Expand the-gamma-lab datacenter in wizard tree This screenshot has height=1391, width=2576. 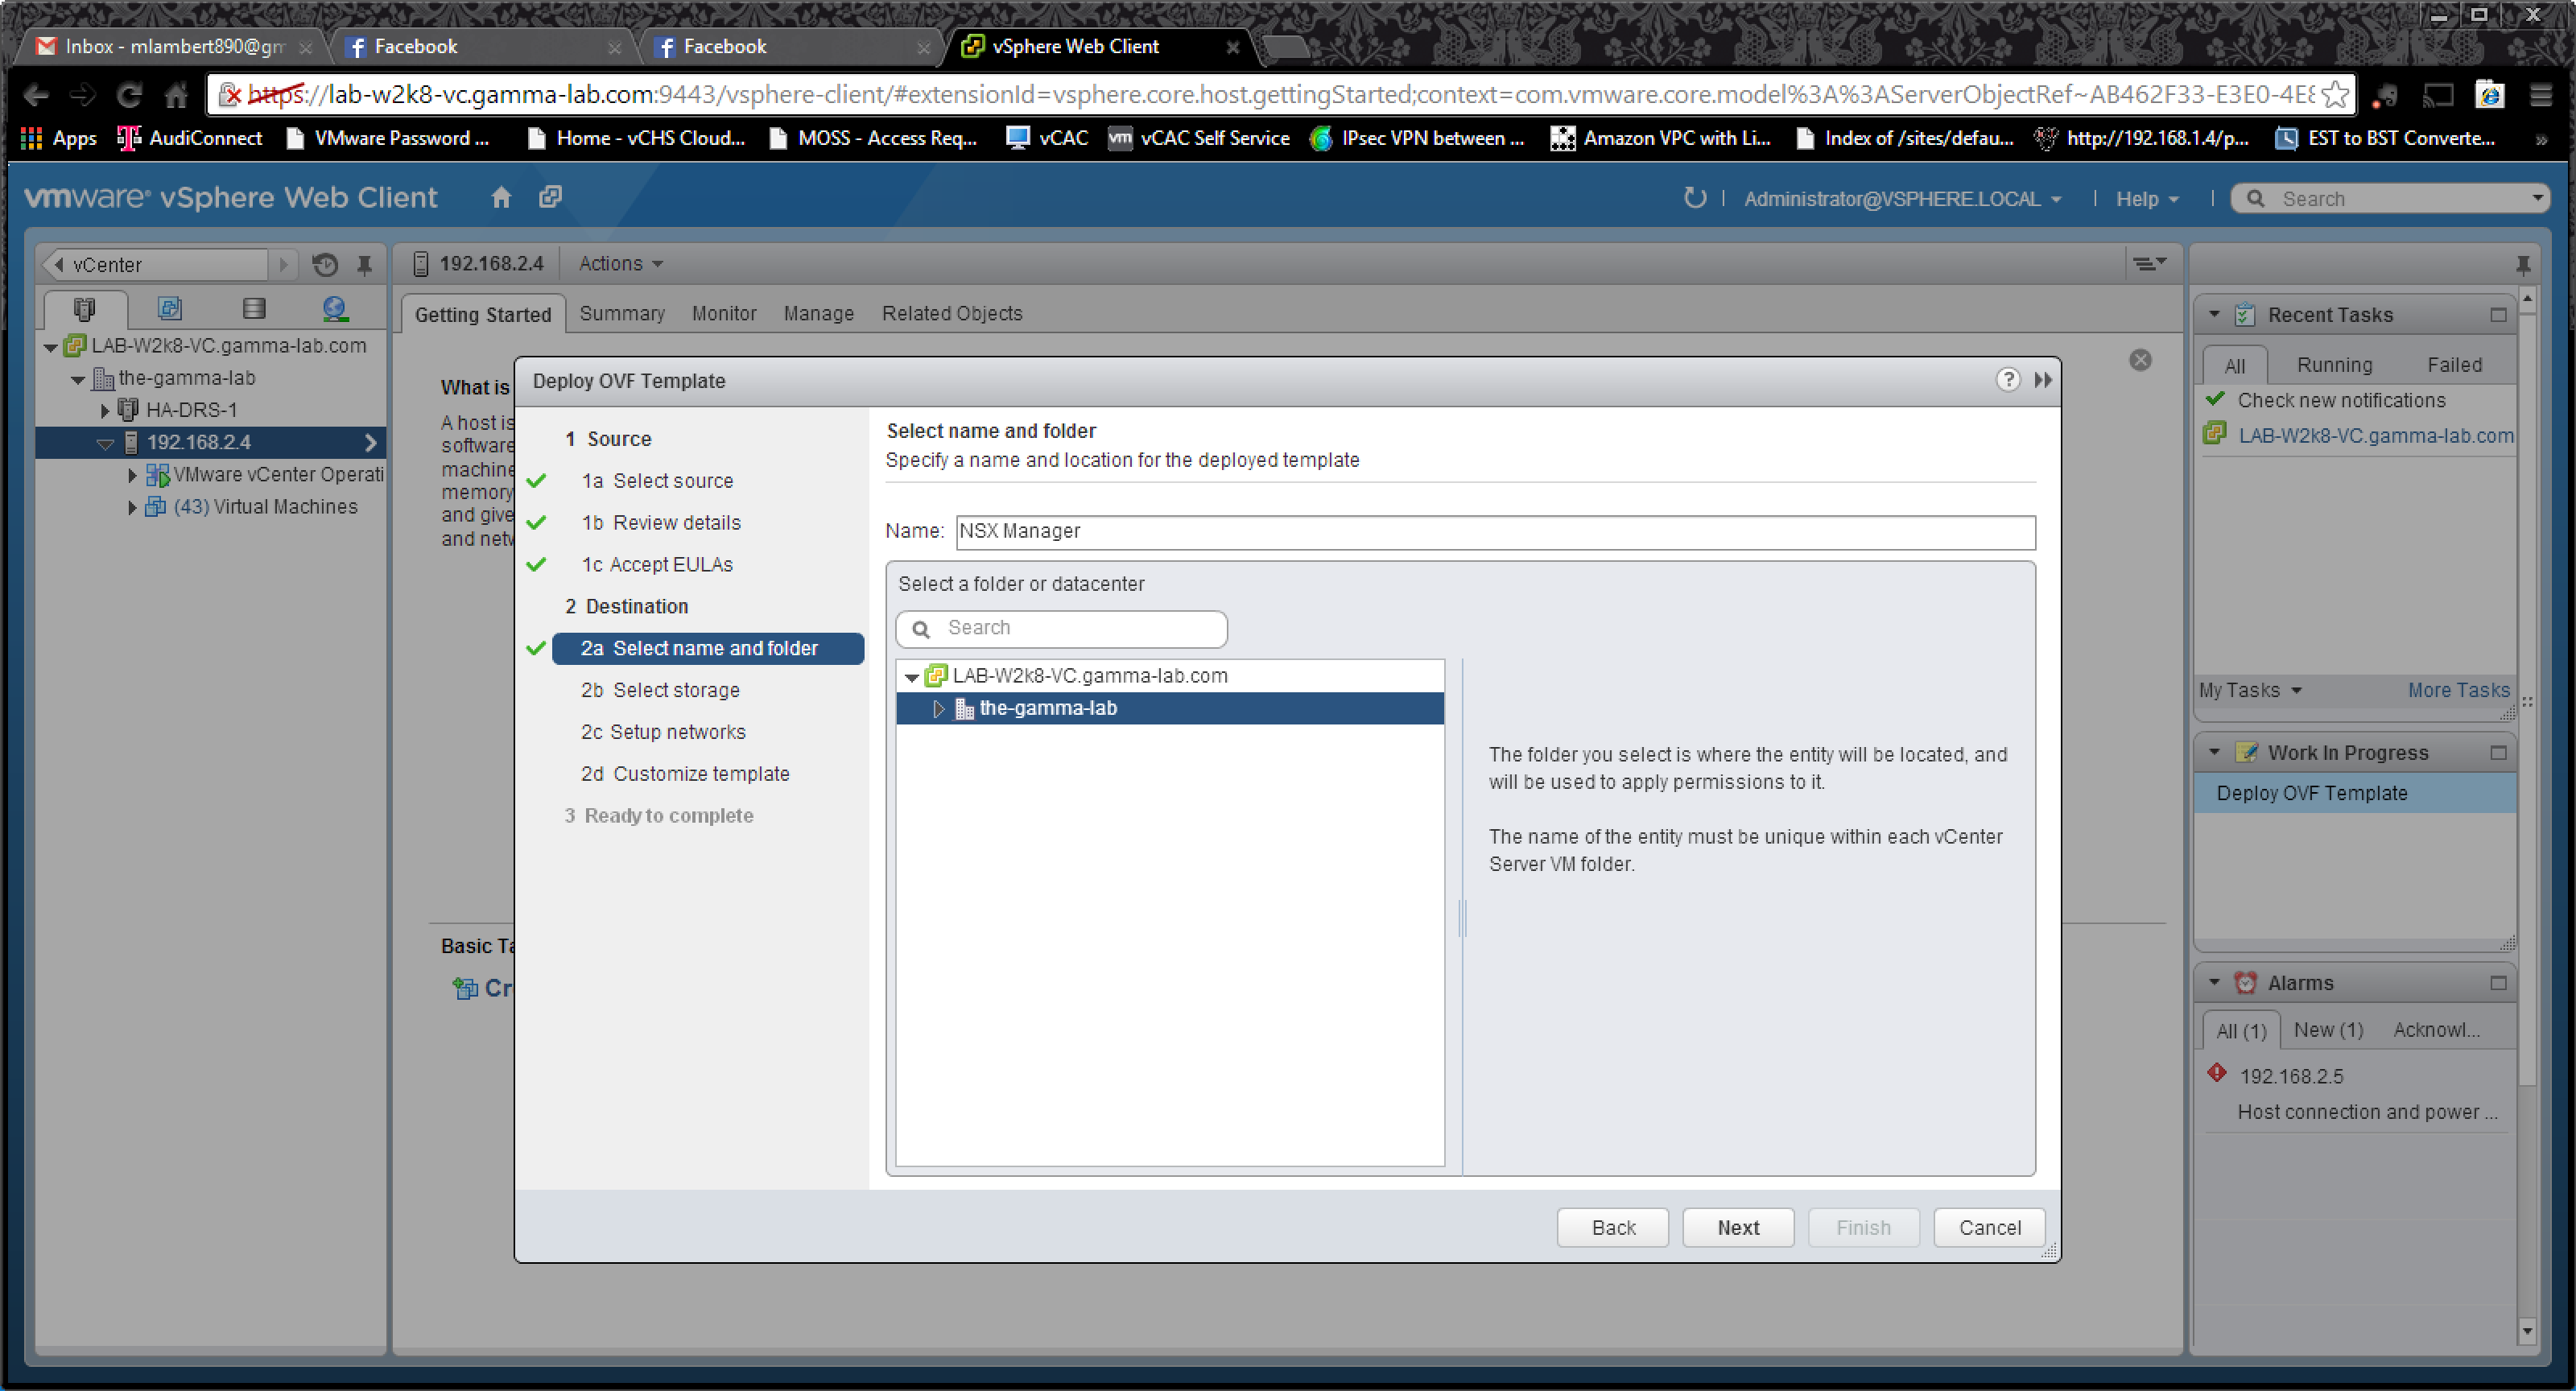(938, 708)
